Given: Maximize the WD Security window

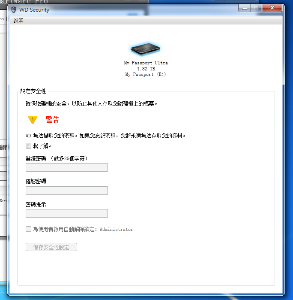Looking at the screenshot, I should tap(257, 8).
